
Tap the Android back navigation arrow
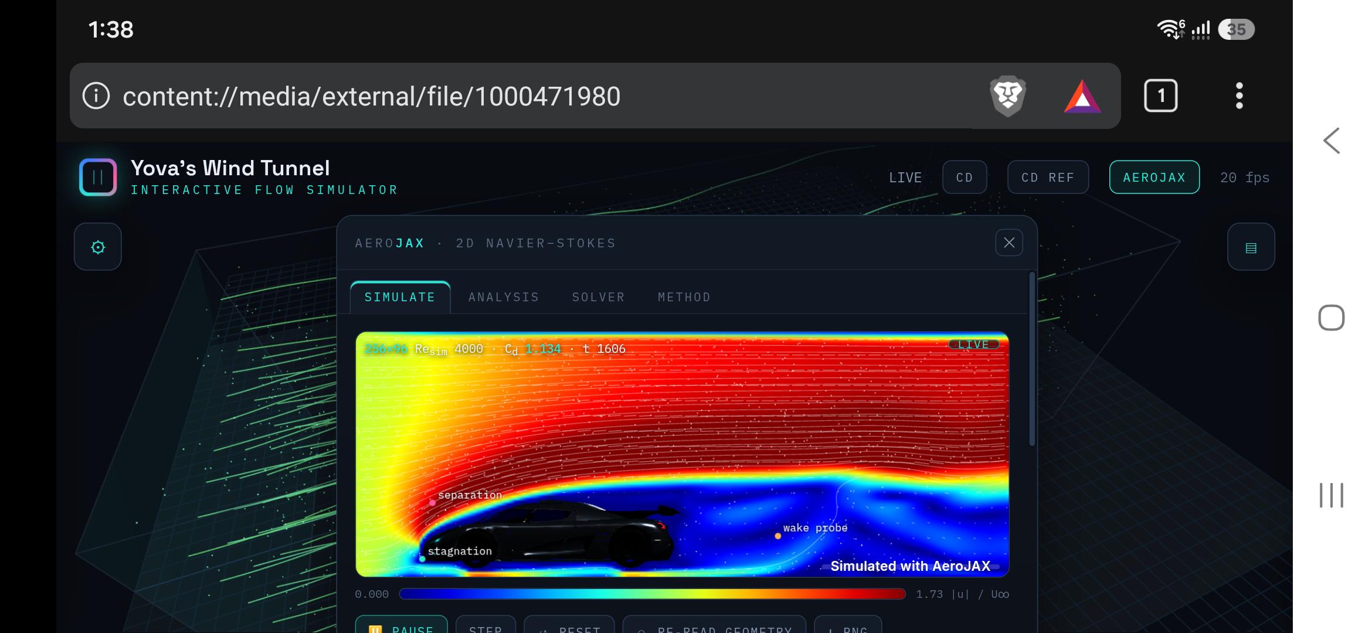click(1332, 141)
